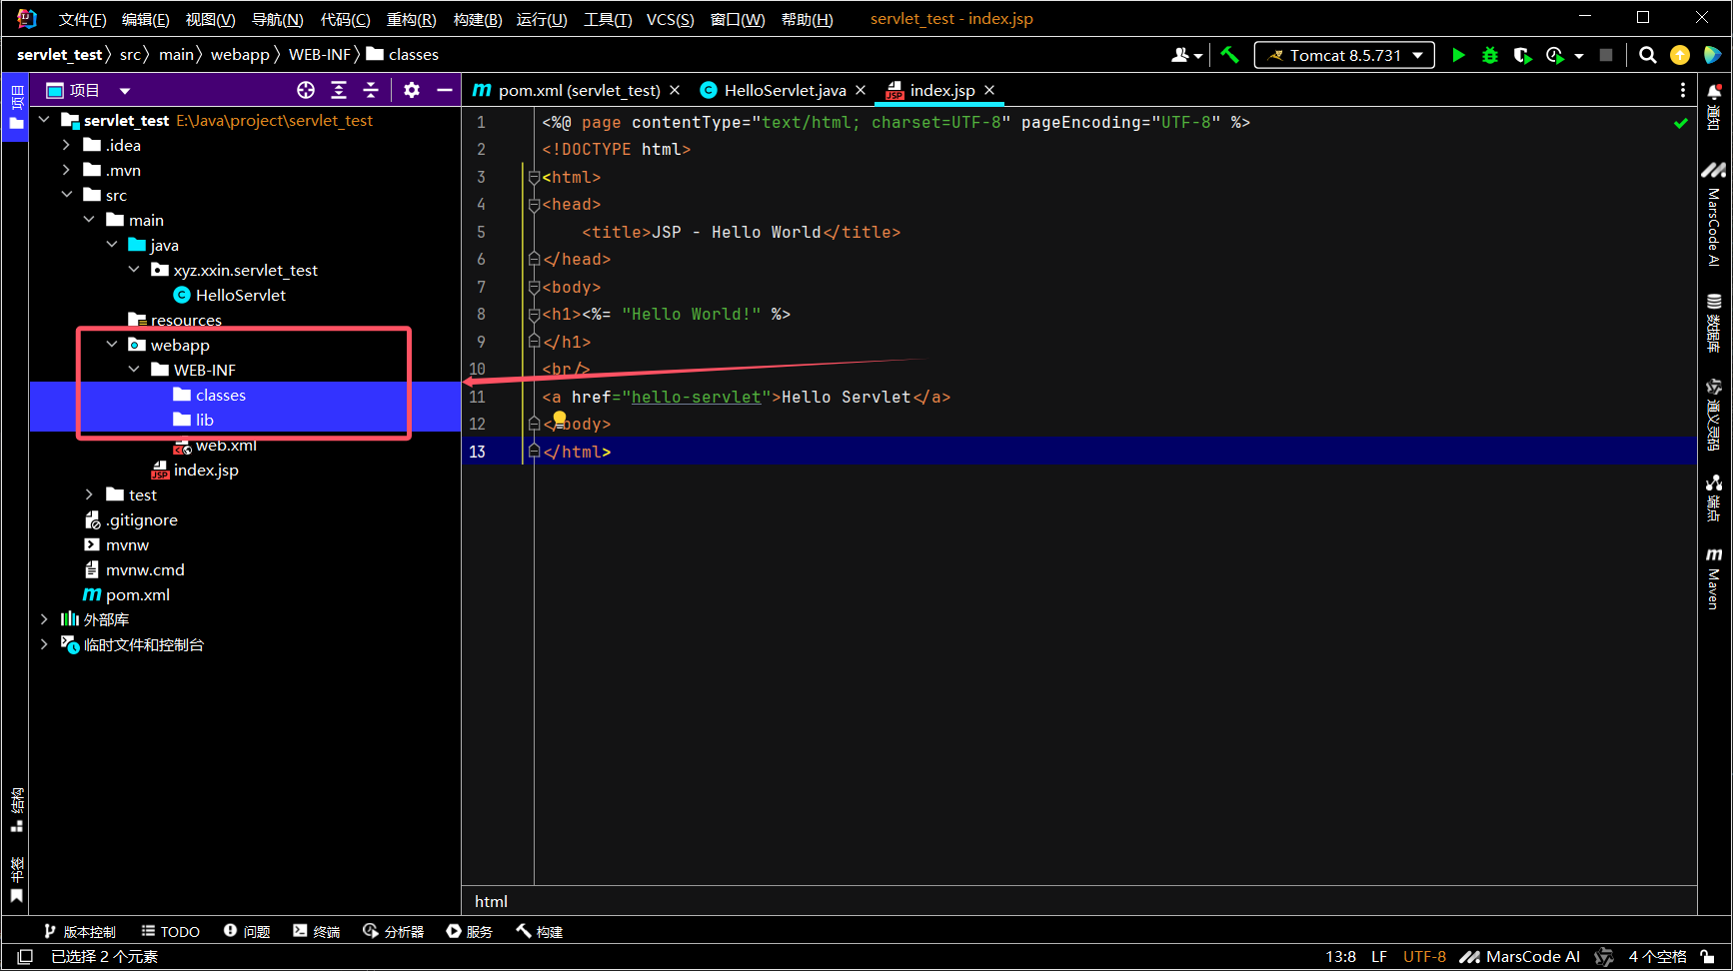This screenshot has height=971, width=1733.
Task: Open Search Everywhere magnifier icon
Action: [1648, 56]
